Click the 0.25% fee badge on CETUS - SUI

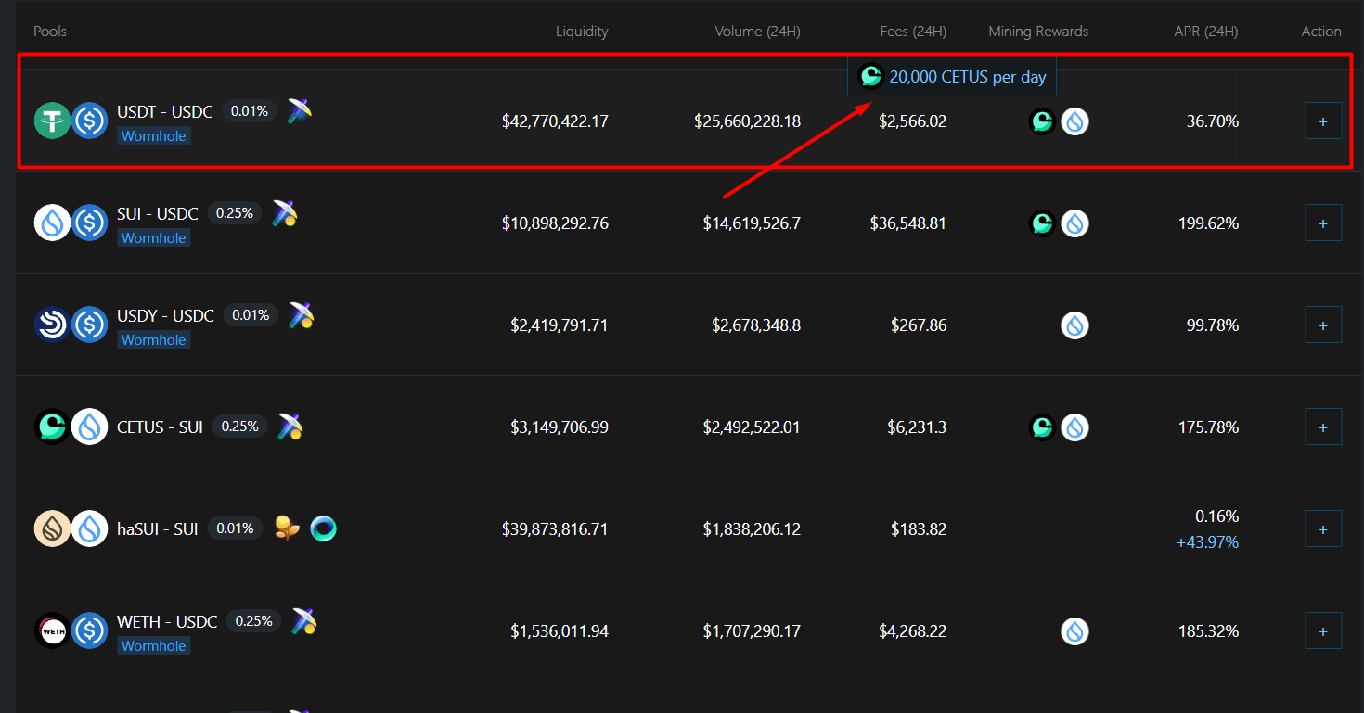pyautogui.click(x=240, y=427)
